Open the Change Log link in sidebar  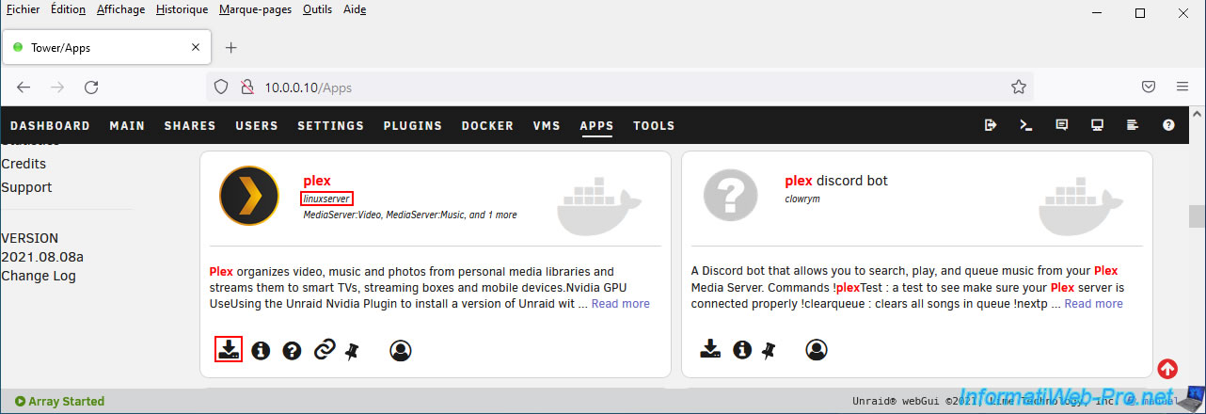tap(39, 276)
